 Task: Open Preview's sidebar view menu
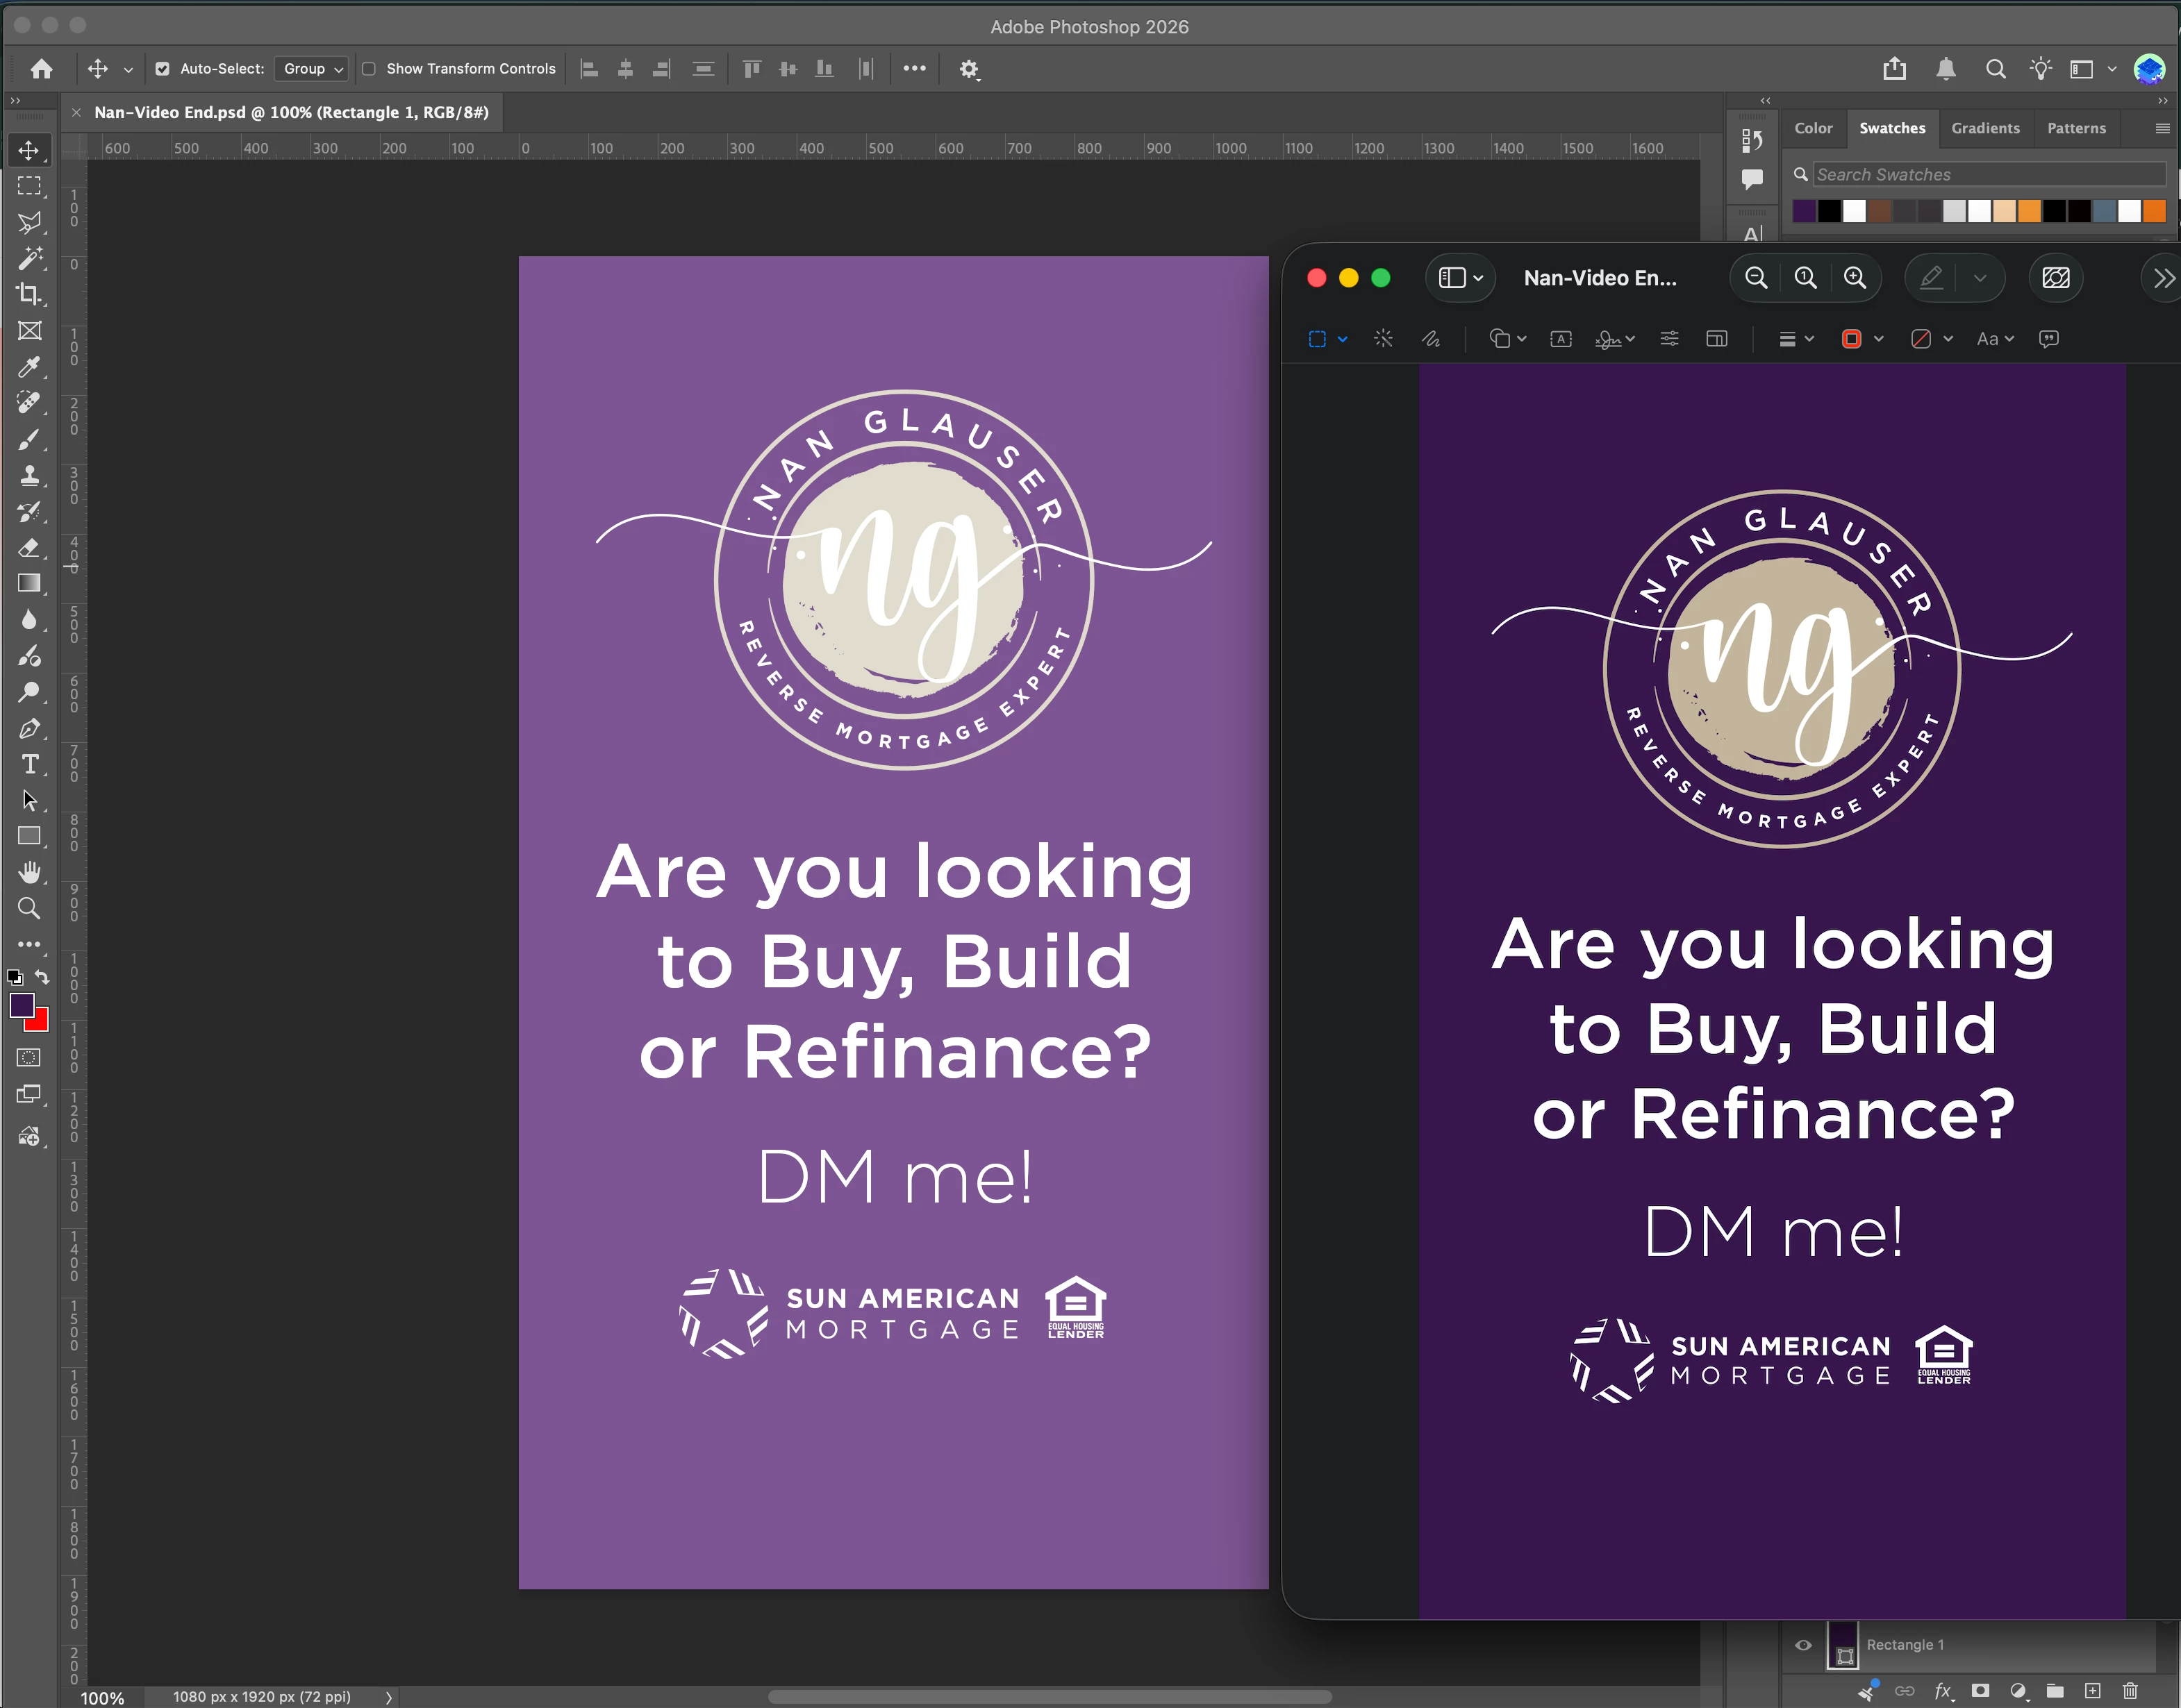click(1461, 278)
